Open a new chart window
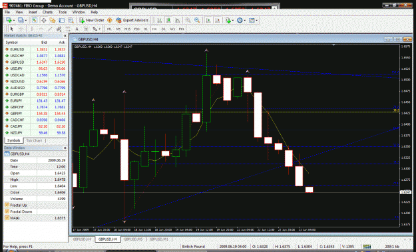This screenshot has height=252, width=416. click(9, 20)
